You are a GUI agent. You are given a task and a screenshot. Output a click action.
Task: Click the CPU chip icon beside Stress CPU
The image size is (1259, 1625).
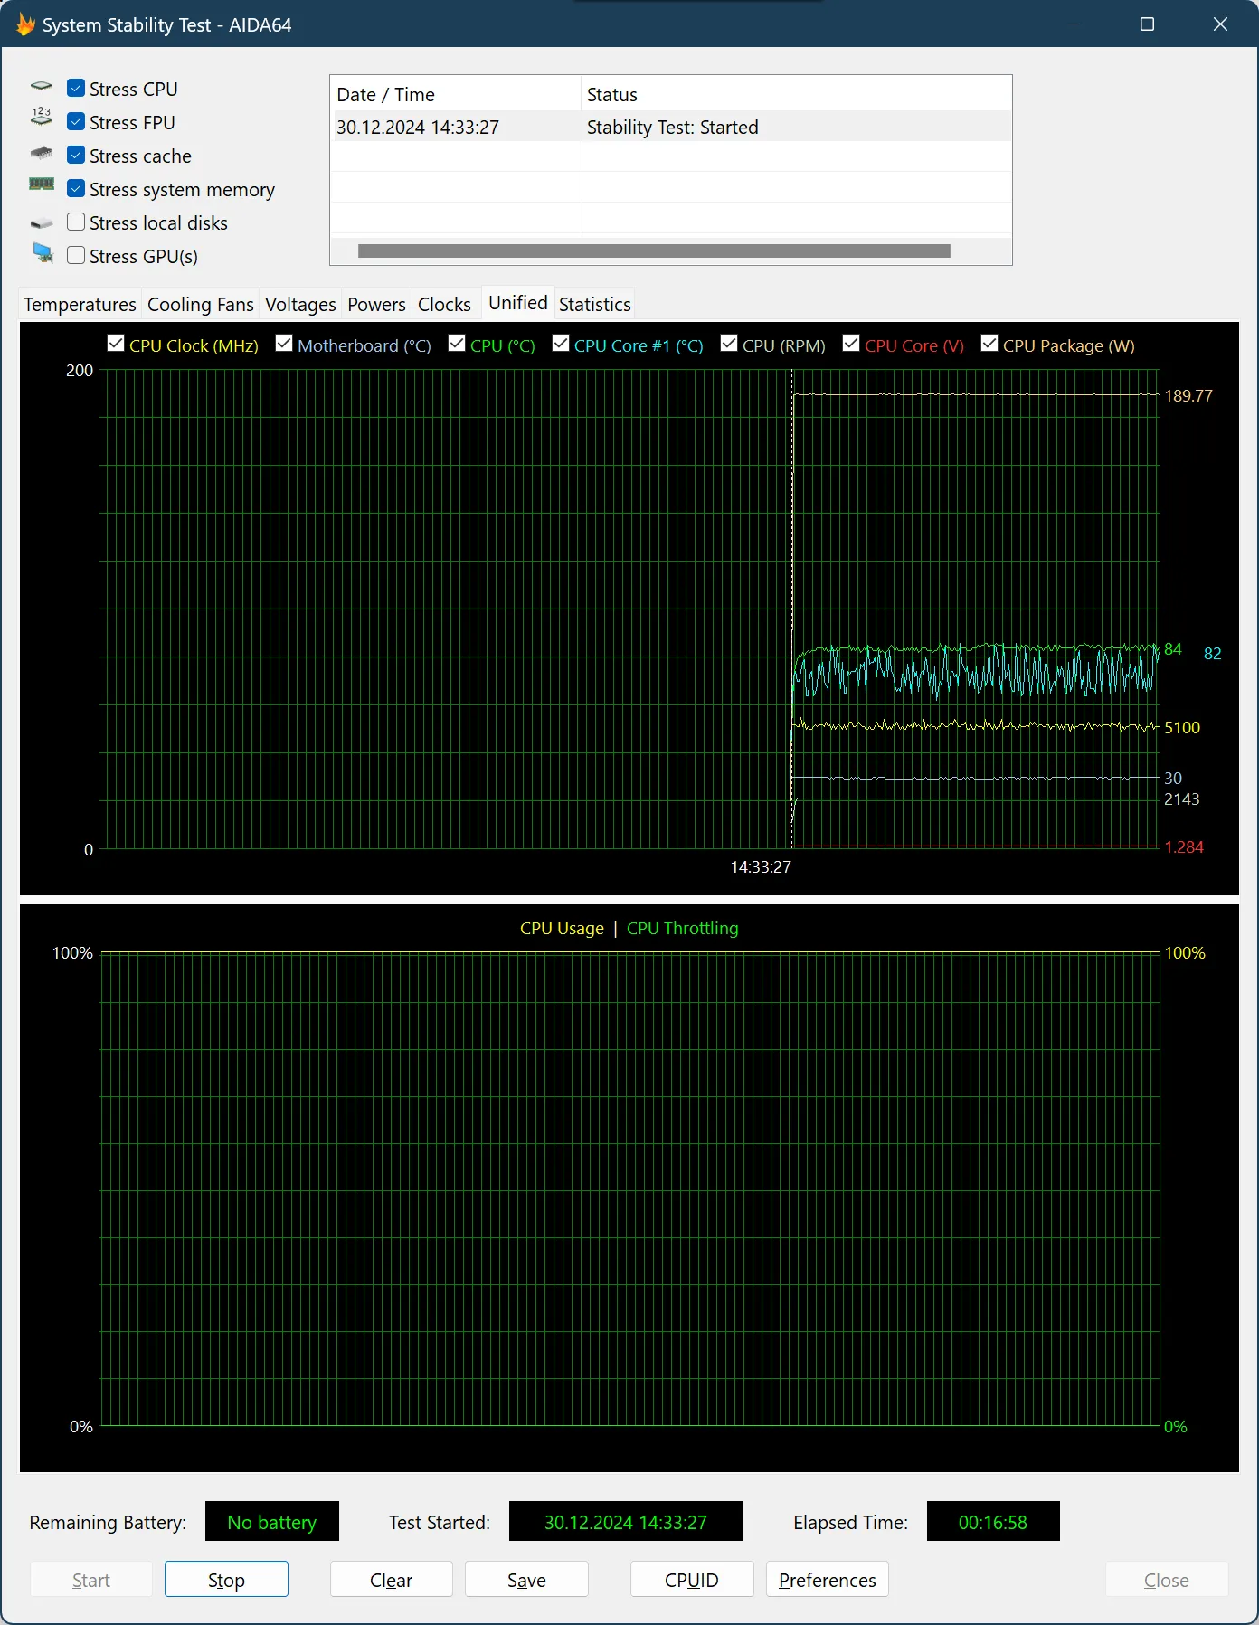tap(42, 88)
